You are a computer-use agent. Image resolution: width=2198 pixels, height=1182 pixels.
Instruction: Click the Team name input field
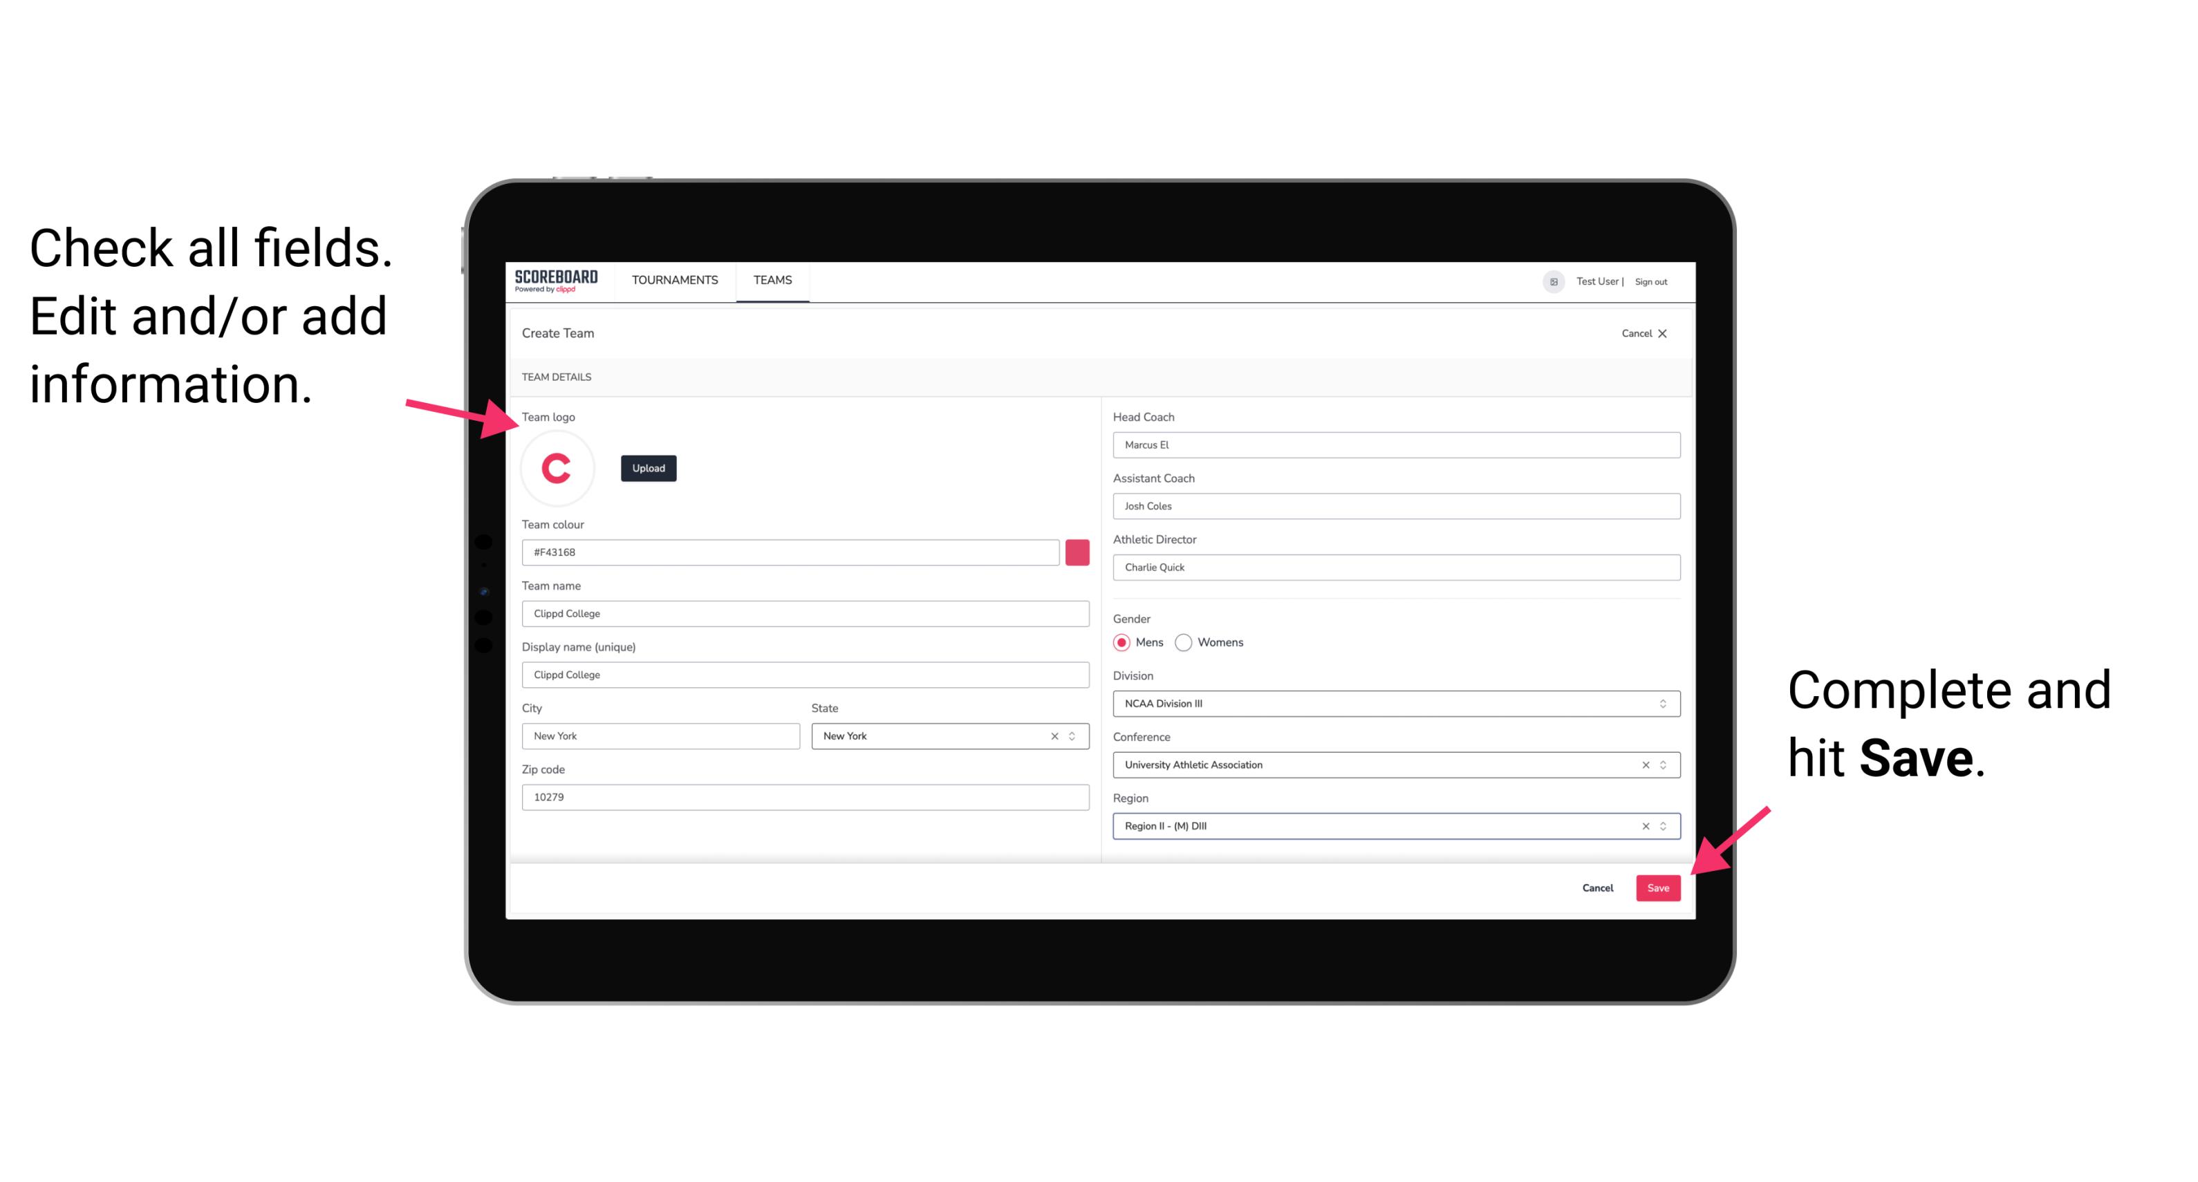click(x=805, y=613)
